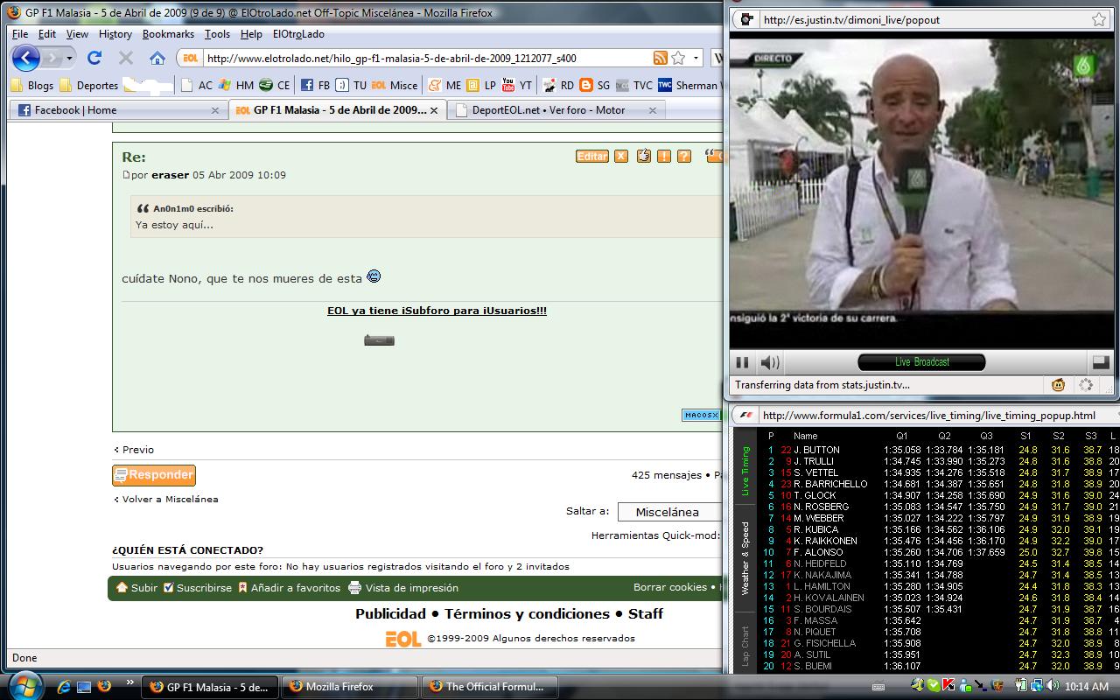
Task: Click the report post exclamation icon
Action: click(x=664, y=156)
